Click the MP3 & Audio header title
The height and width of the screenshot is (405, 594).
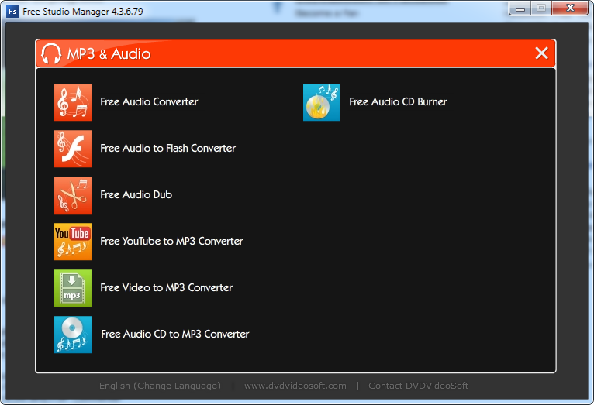(x=109, y=53)
